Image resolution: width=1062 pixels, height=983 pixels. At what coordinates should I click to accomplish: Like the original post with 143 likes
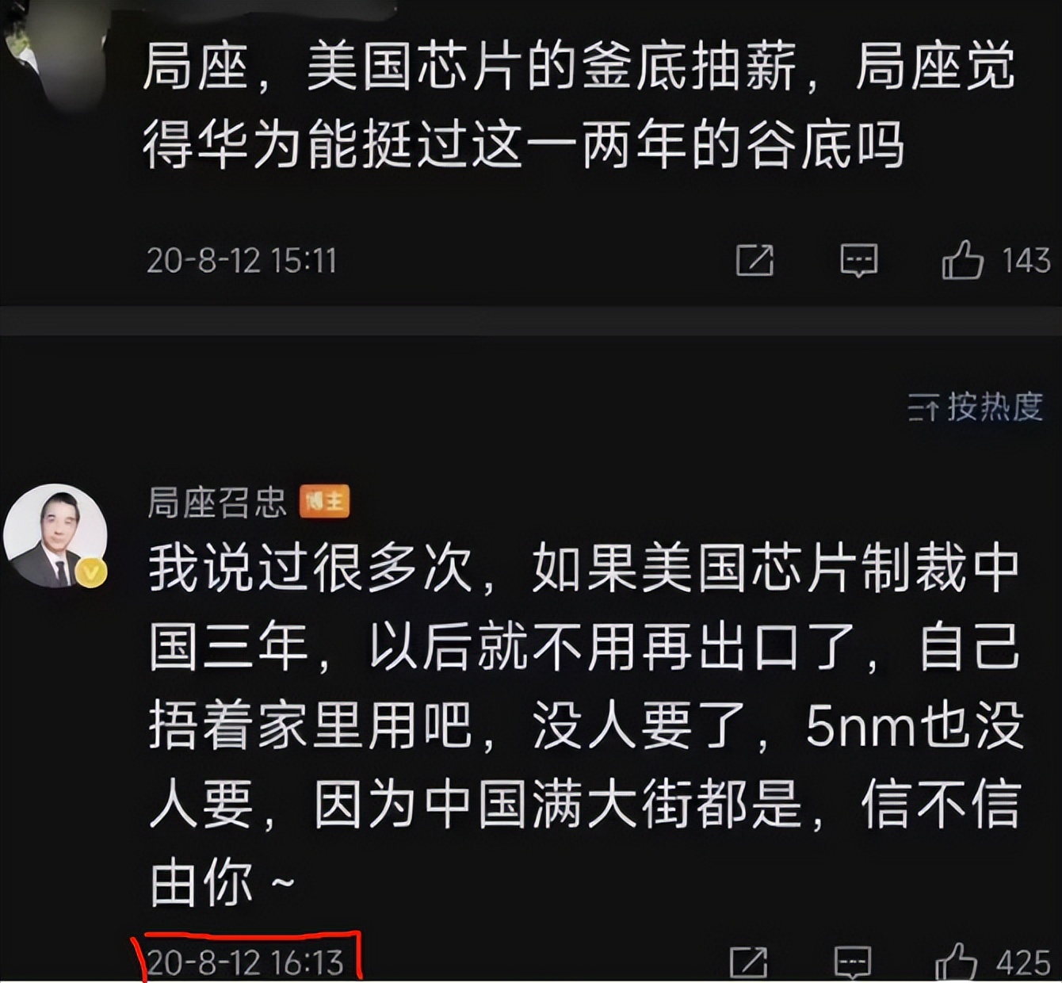click(x=962, y=259)
